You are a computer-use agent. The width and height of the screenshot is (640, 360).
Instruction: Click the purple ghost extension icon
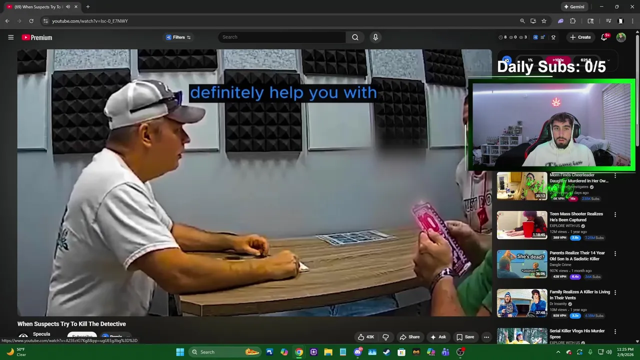560,21
